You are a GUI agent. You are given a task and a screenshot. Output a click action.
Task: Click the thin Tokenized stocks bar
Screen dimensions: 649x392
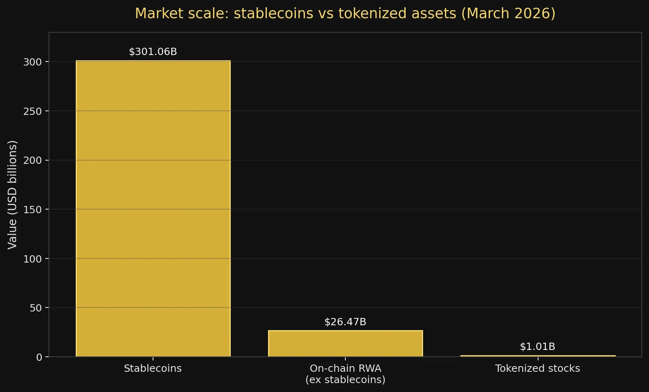538,356
